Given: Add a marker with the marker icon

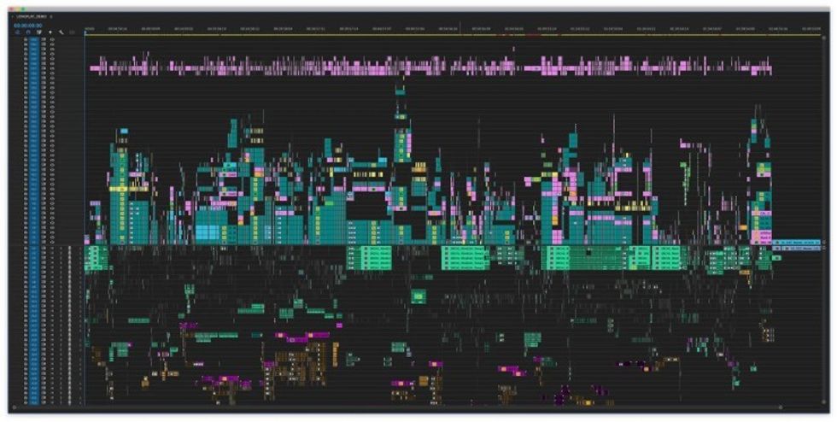Looking at the screenshot, I should 50,32.
